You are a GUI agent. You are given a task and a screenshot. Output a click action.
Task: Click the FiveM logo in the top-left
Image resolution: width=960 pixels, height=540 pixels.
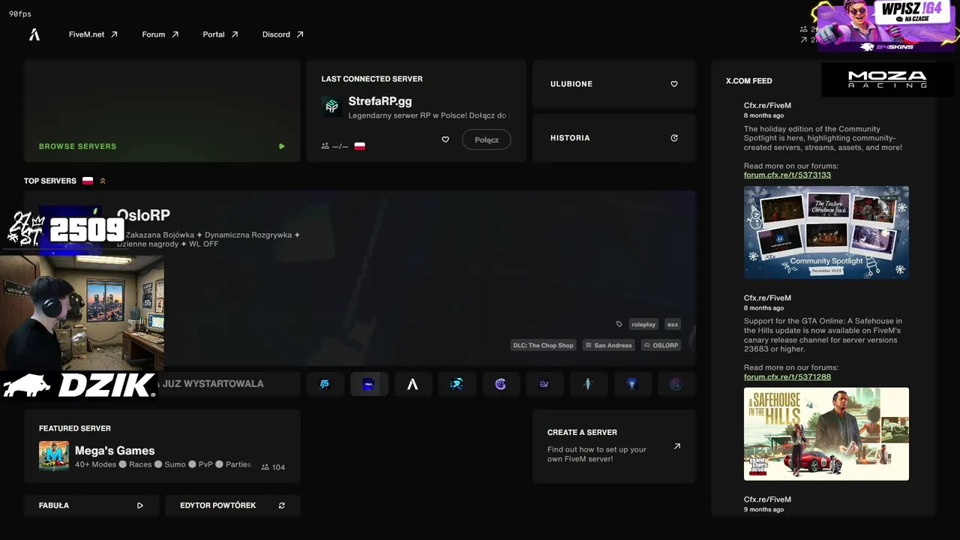[34, 34]
